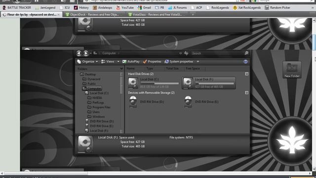The height and width of the screenshot is (178, 316).
Task: Open the NVIDIA folder in tree
Action: pyautogui.click(x=95, y=98)
